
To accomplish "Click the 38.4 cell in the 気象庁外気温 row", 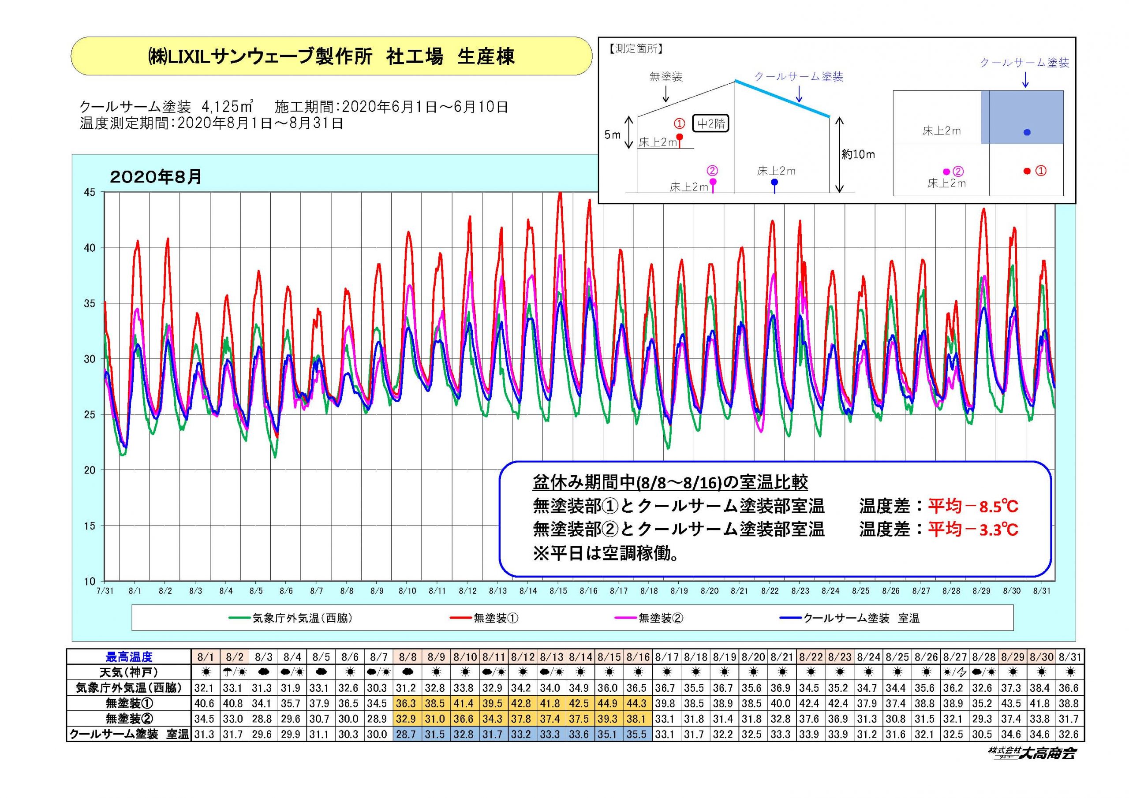I will tap(1042, 688).
